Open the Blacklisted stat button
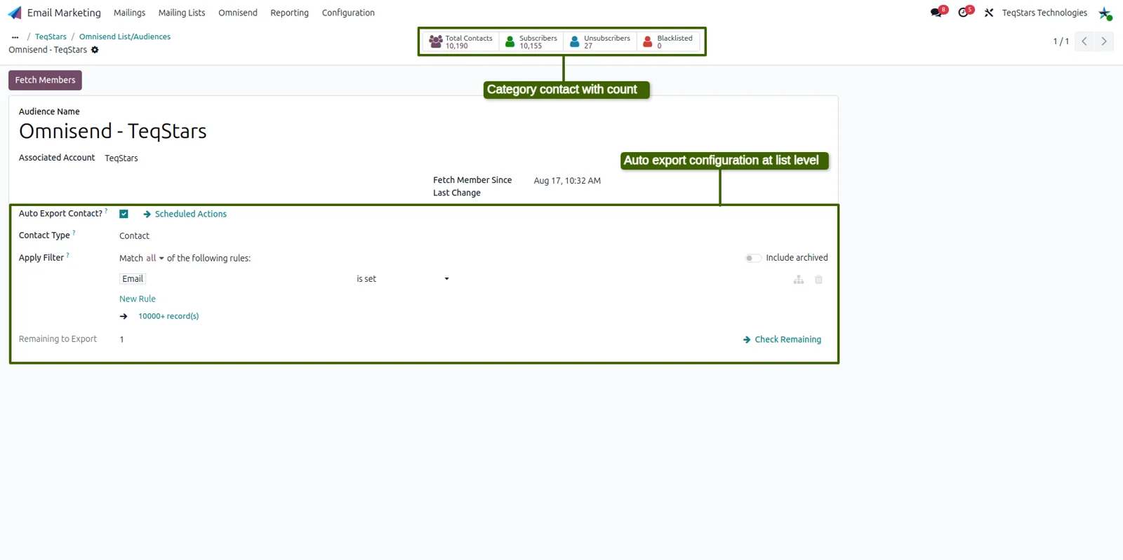This screenshot has height=560, width=1123. (668, 42)
